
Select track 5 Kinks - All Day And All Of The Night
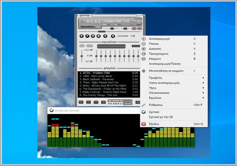tap(109, 86)
